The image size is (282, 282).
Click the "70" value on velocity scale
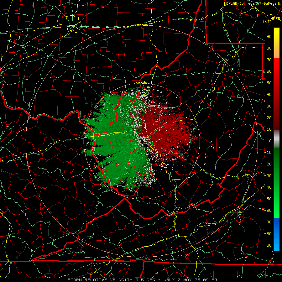tap(269, 60)
